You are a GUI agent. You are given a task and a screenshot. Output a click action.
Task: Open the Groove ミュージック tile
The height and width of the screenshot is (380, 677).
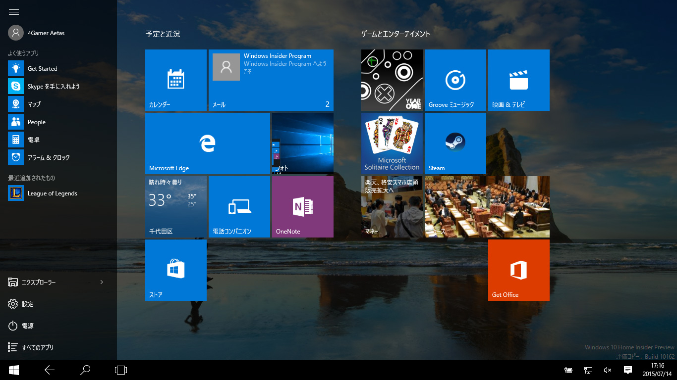(x=455, y=80)
